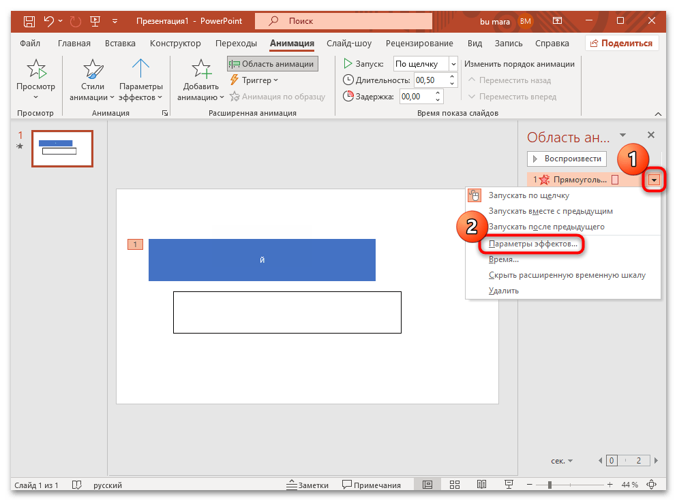Image resolution: width=677 pixels, height=501 pixels.
Task: Switch to the Переходы ribbon tab
Action: [x=236, y=43]
